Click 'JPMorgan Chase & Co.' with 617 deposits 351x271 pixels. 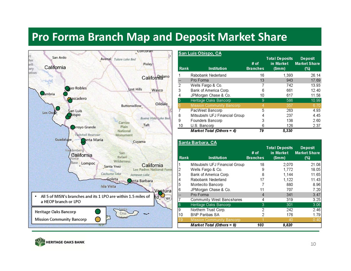click(210, 95)
